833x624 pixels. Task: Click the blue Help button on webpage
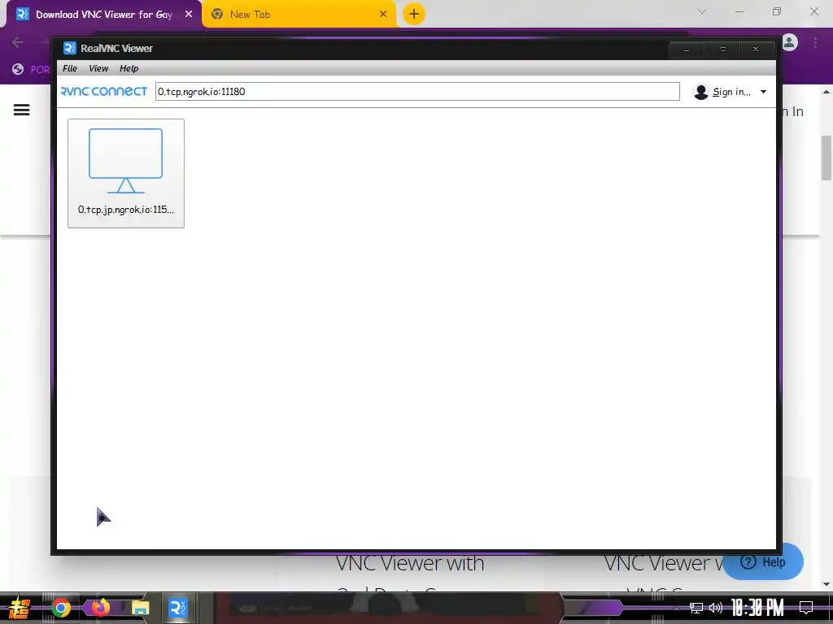[x=763, y=561]
